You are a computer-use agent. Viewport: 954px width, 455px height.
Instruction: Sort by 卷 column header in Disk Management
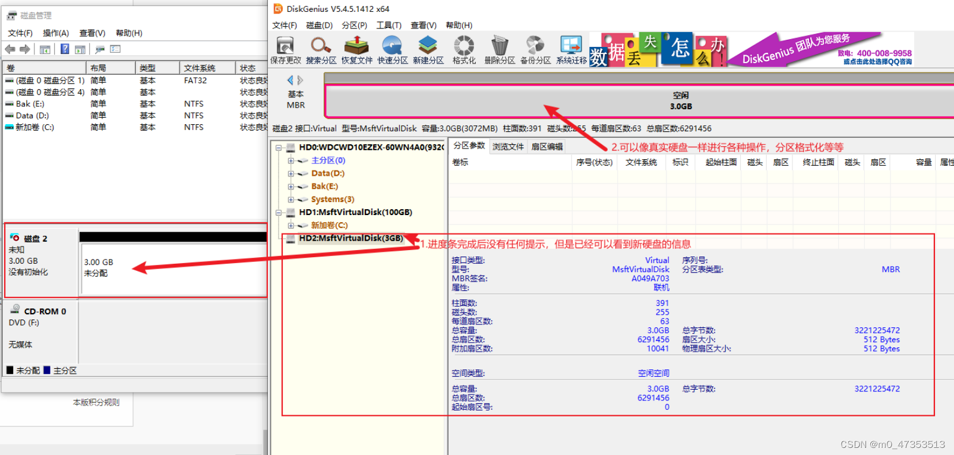pyautogui.click(x=45, y=68)
